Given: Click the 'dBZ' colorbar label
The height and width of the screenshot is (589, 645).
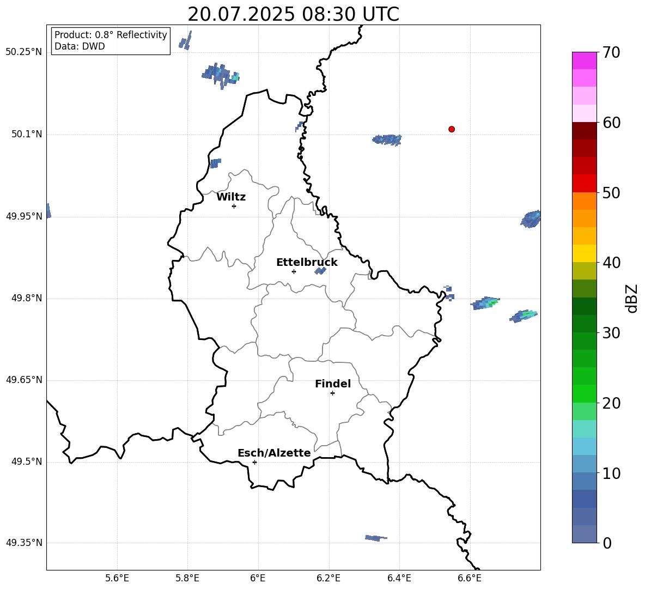Looking at the screenshot, I should 632,298.
